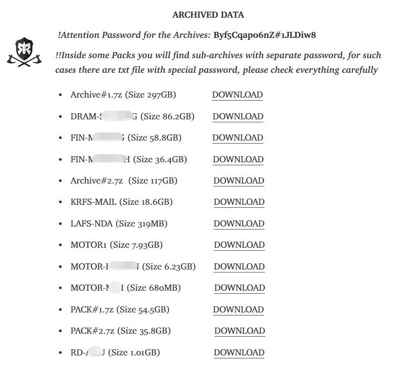This screenshot has width=417, height=365.
Task: Open DOWNLOAD link for MOTOR1
Action: pyautogui.click(x=239, y=245)
